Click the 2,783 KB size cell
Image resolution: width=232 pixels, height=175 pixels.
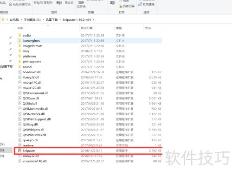click(155, 150)
